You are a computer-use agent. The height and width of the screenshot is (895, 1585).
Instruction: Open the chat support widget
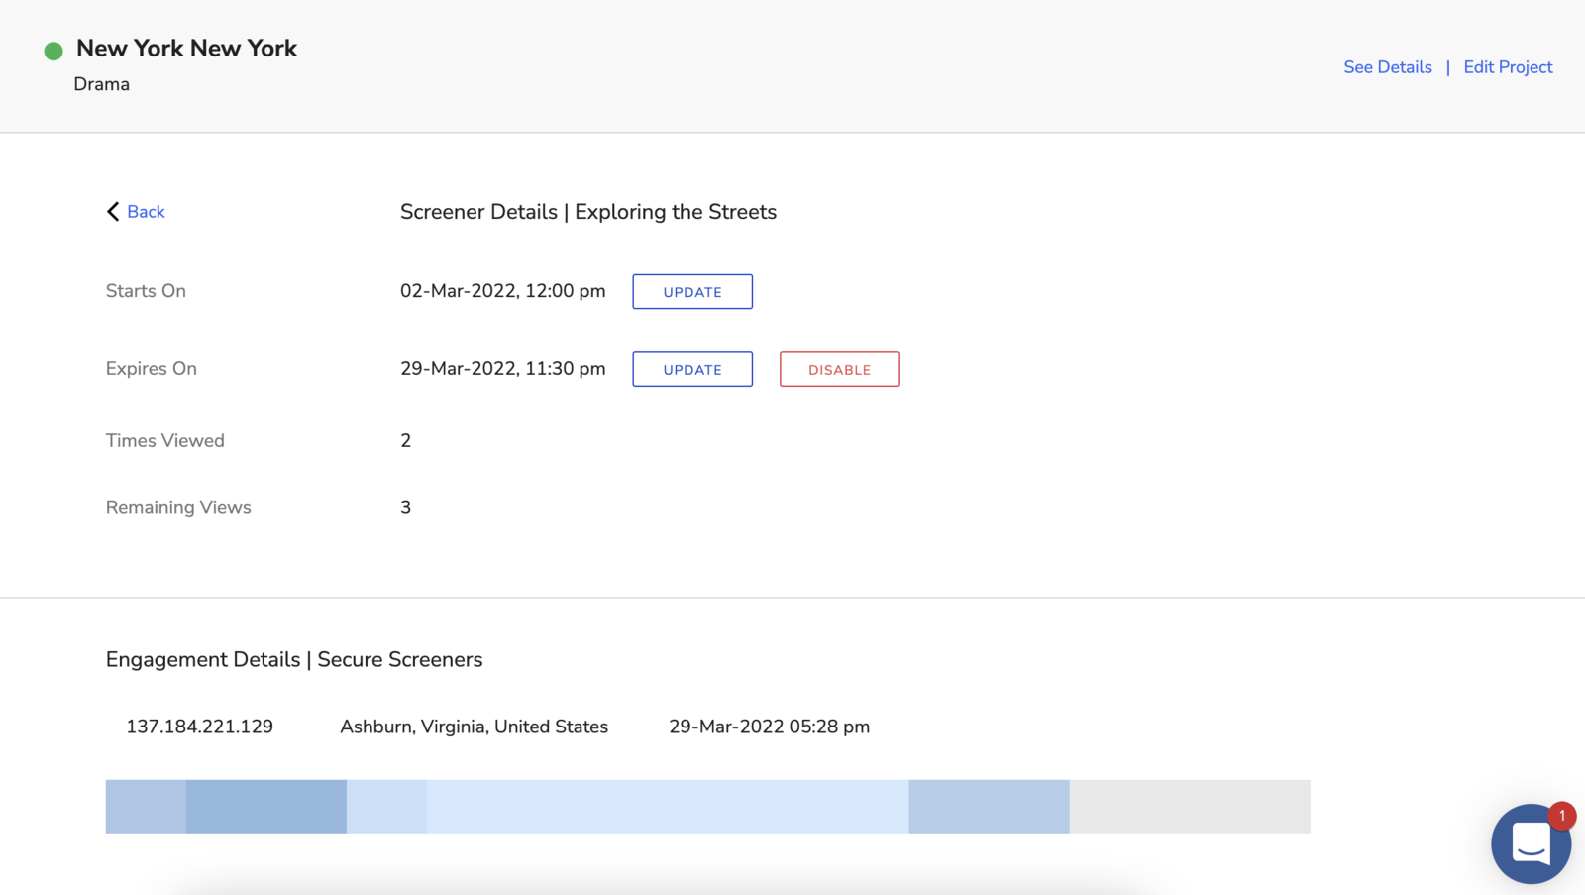tap(1530, 844)
